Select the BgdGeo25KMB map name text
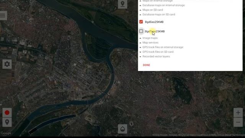 154,22
